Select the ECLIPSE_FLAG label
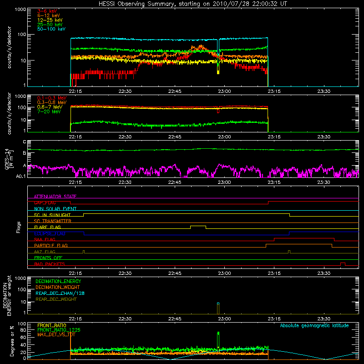364x364 pixels. coord(50,233)
